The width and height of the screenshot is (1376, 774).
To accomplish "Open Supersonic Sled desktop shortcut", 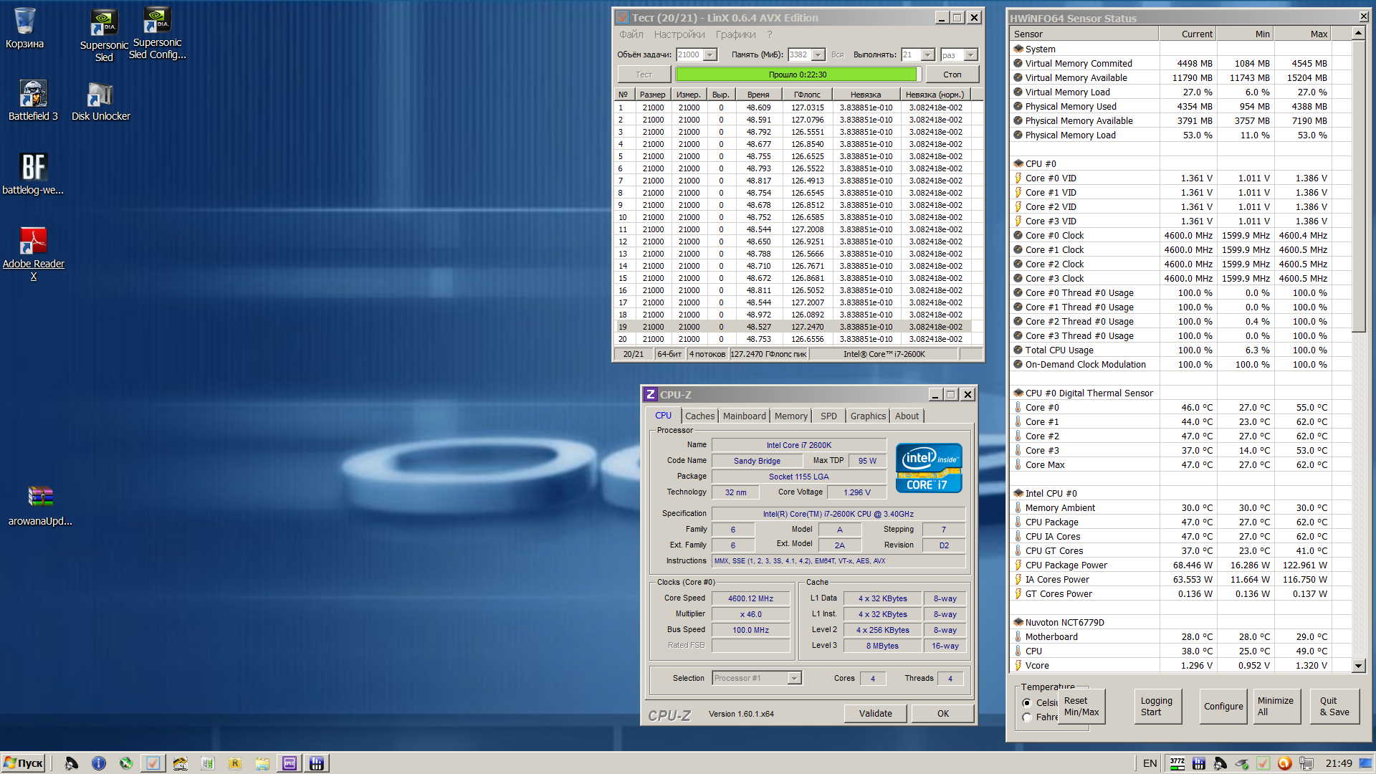I will (x=104, y=36).
